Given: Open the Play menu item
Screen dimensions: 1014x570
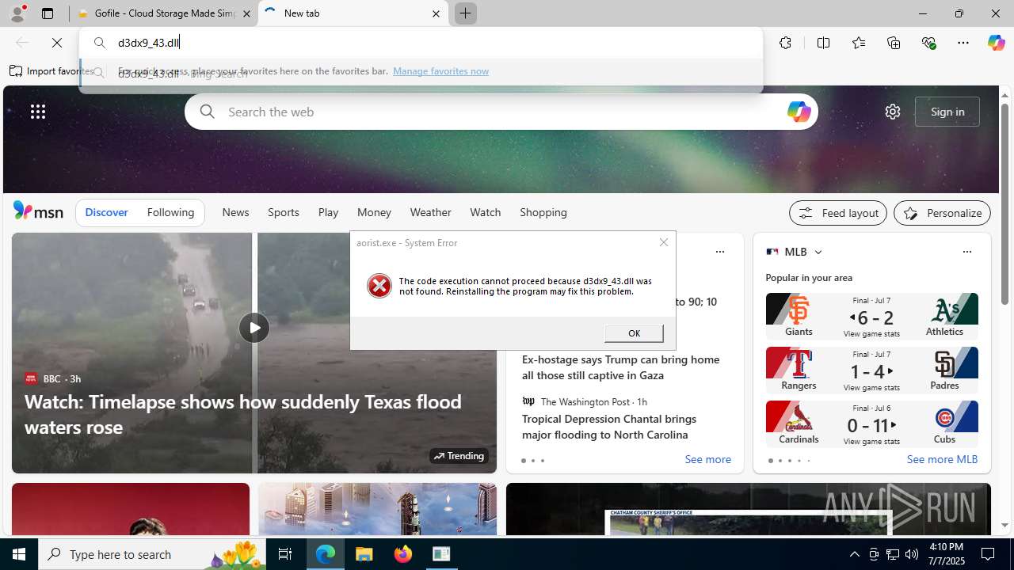Looking at the screenshot, I should (x=328, y=212).
